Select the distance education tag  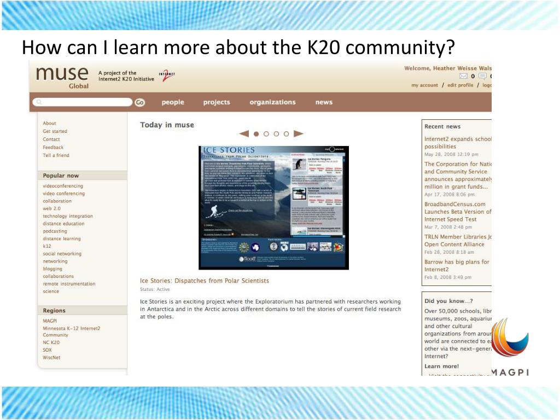coord(63,224)
